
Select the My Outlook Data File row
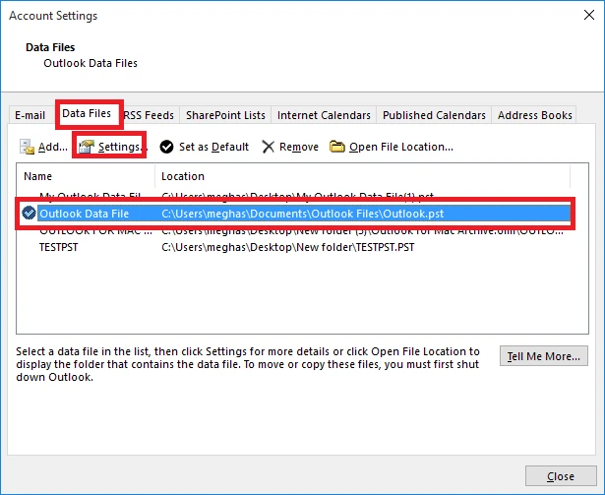click(x=89, y=197)
